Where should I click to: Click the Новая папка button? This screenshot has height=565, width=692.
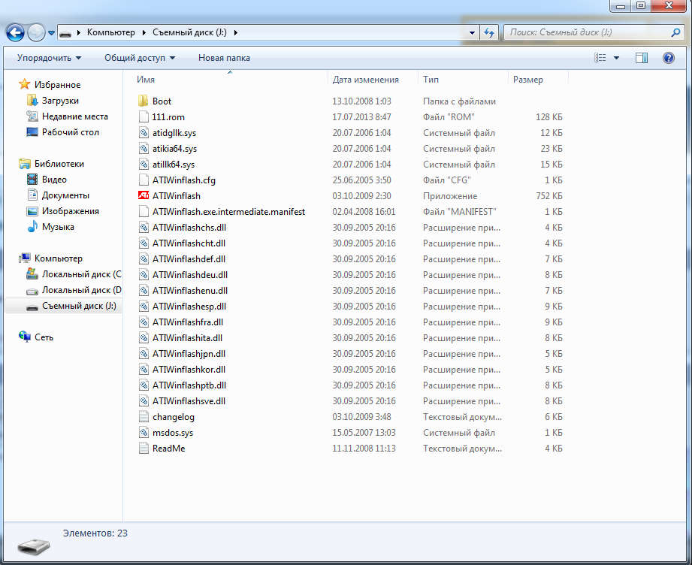224,58
